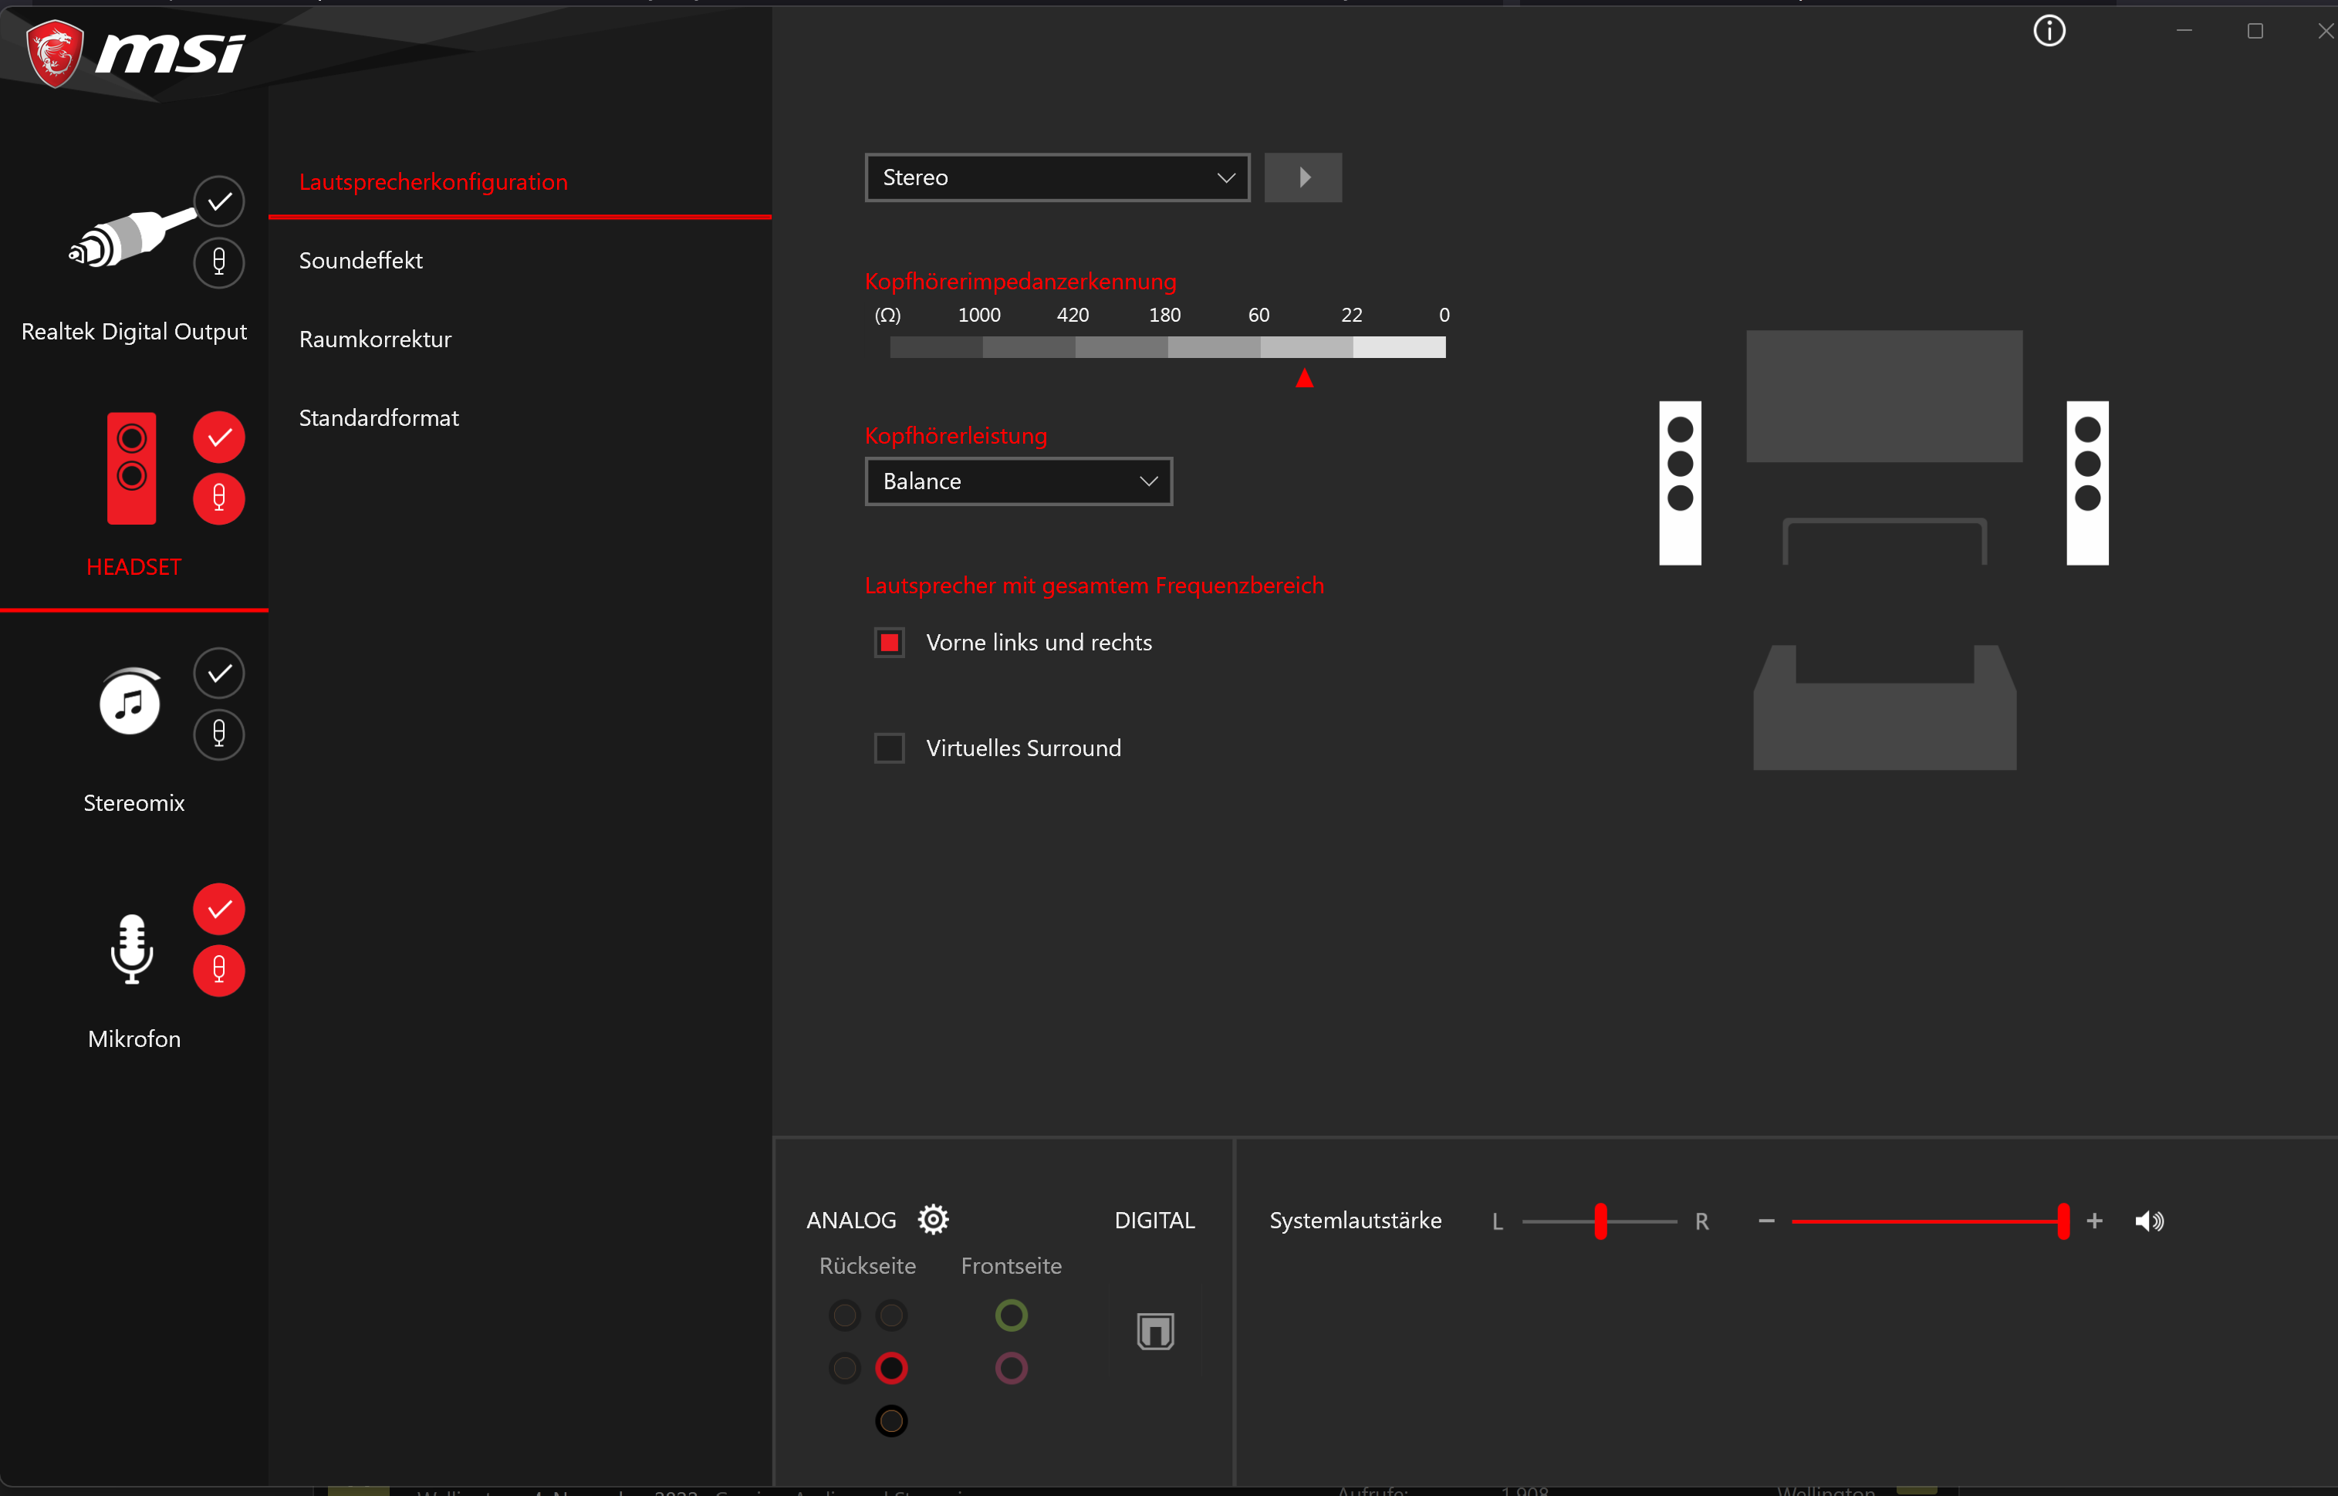Expand the Balance Kopfhörerleistung dropdown
Viewport: 2338px width, 1496px height.
click(x=1018, y=481)
